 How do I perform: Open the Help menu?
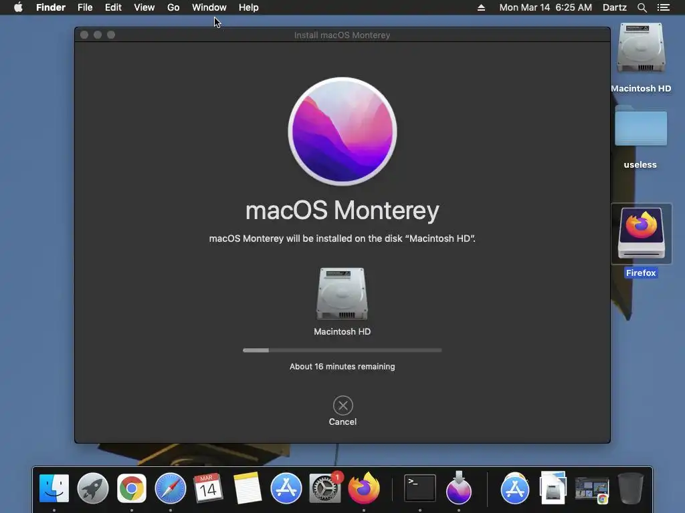(249, 7)
